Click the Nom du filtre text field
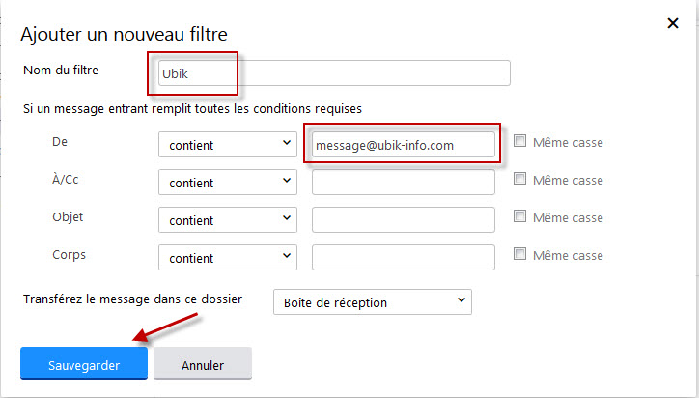Screen dimensions: 699x398 pyautogui.click(x=332, y=73)
